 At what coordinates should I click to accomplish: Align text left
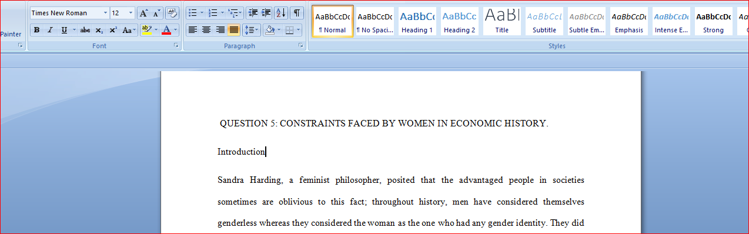(193, 29)
